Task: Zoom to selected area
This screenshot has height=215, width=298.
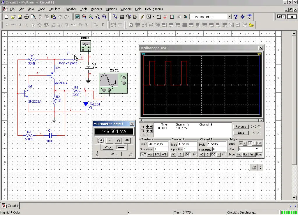Action: pos(98,17)
